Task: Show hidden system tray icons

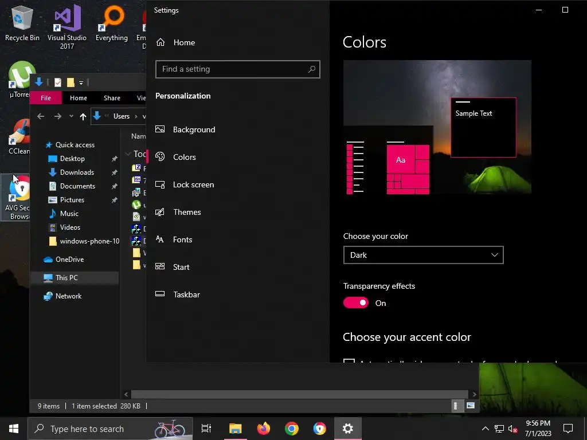Action: pos(485,429)
